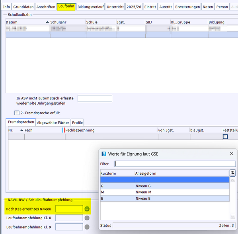The image size is (238, 234).
Task: Switch to the Erweiterungen tab
Action: [187, 7]
